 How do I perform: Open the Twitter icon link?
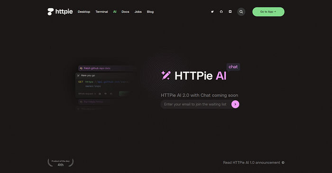tap(212, 12)
